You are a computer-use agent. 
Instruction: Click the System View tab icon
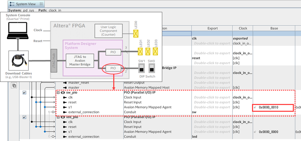(x=13, y=4)
